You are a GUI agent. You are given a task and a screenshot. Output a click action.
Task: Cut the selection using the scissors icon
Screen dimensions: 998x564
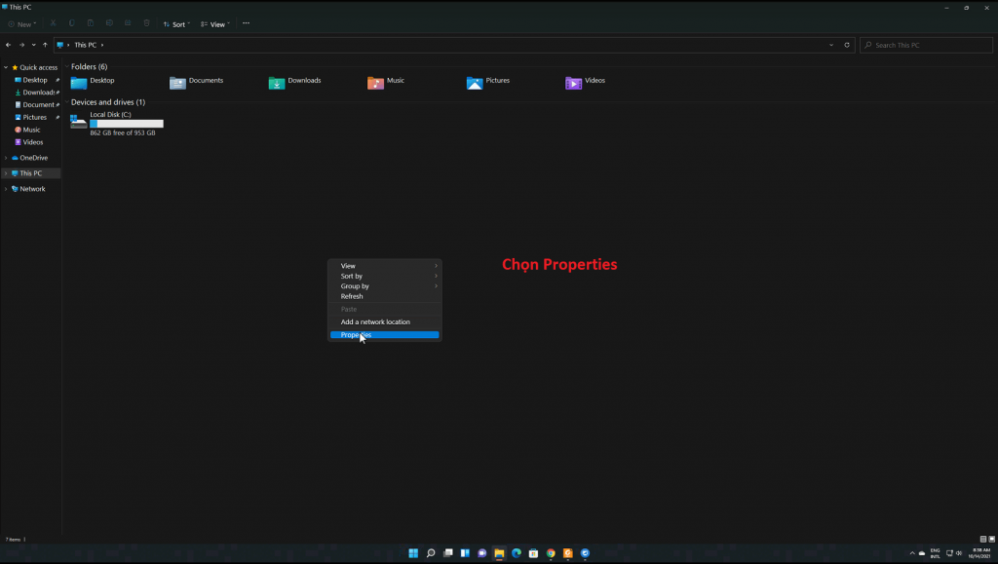point(53,23)
